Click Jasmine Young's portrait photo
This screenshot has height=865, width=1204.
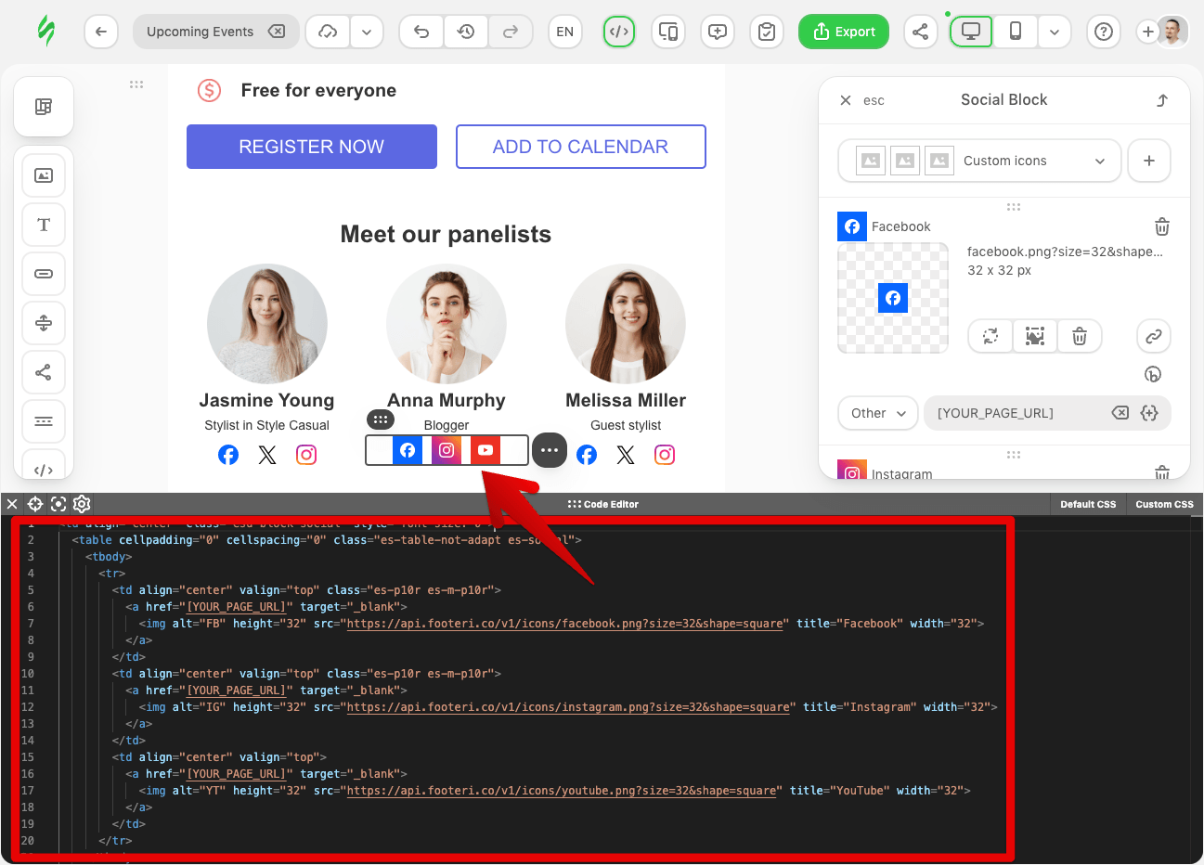[x=267, y=324]
